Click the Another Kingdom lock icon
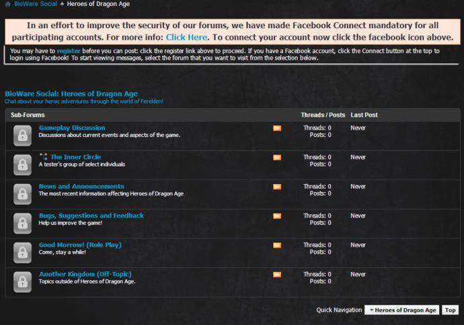Image resolution: width=464 pixels, height=325 pixels. [x=22, y=282]
